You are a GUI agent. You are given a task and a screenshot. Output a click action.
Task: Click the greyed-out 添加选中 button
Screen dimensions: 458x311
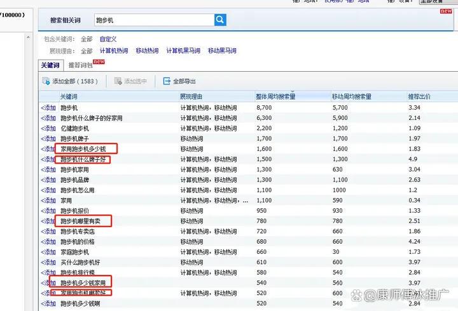[131, 81]
